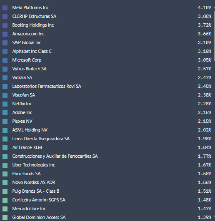Screen dimensions: 215x221
Task: Click the scroll up arrow of the list
Action: click(214, 7)
